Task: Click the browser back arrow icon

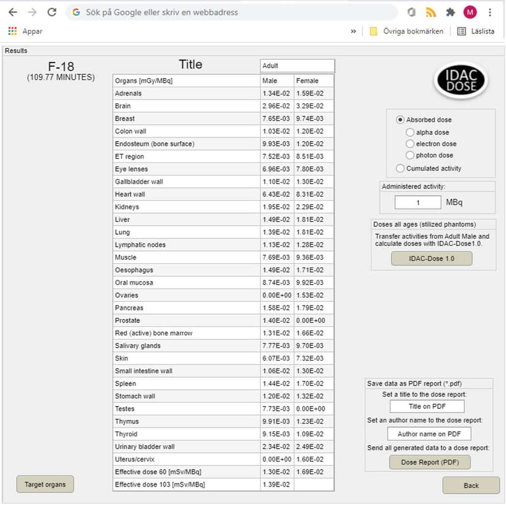Action: tap(13, 12)
